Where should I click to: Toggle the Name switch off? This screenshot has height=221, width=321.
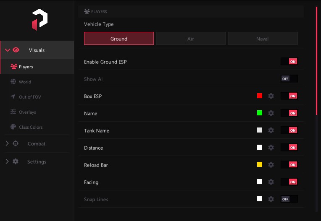pos(289,113)
